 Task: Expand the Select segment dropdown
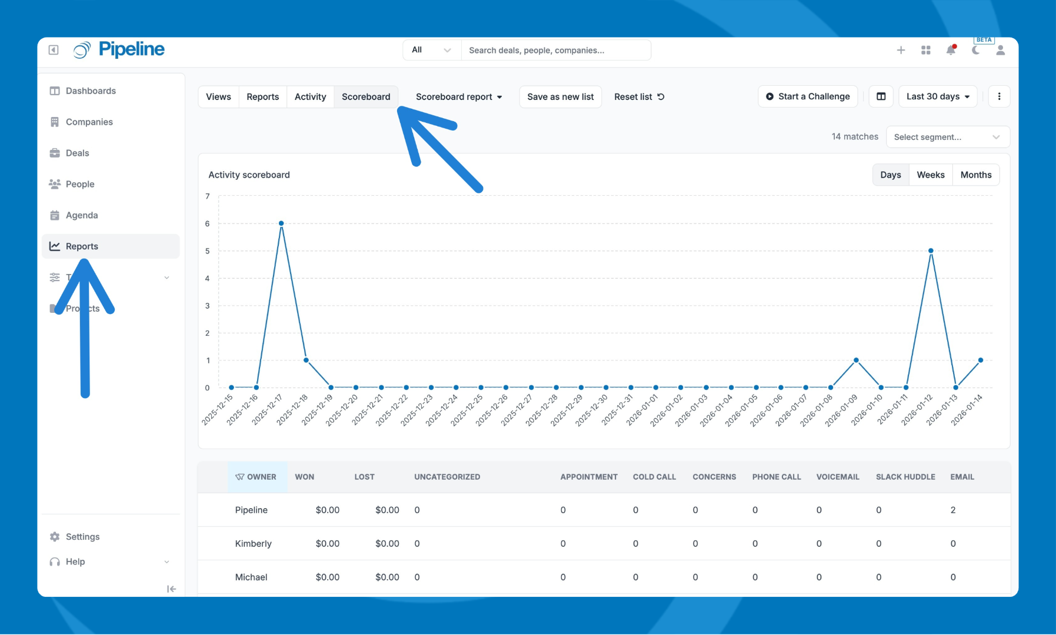coord(947,137)
